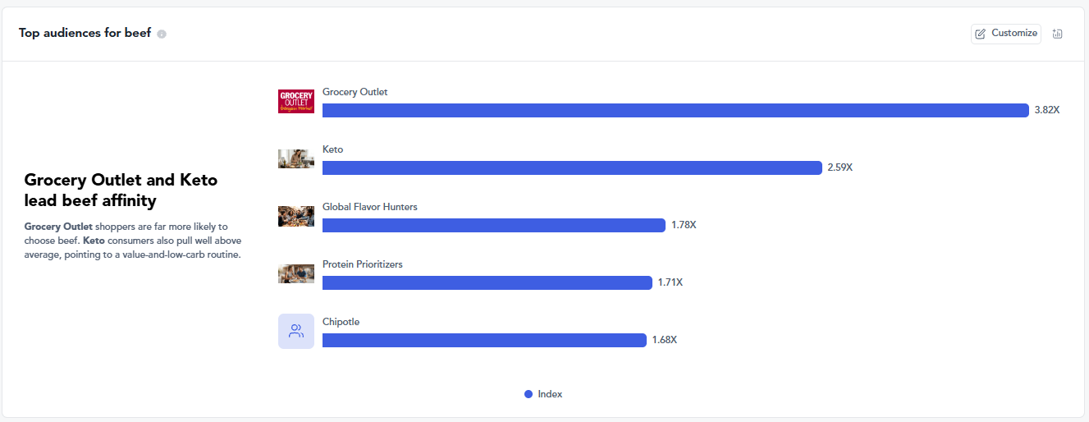The height and width of the screenshot is (422, 1089).
Task: Click the Protein Prioritizers thumbnail
Action: 296,274
